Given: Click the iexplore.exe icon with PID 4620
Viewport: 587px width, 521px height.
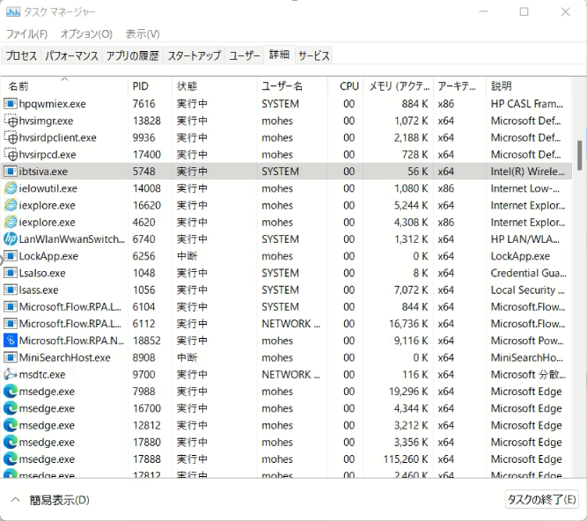Looking at the screenshot, I should [11, 222].
